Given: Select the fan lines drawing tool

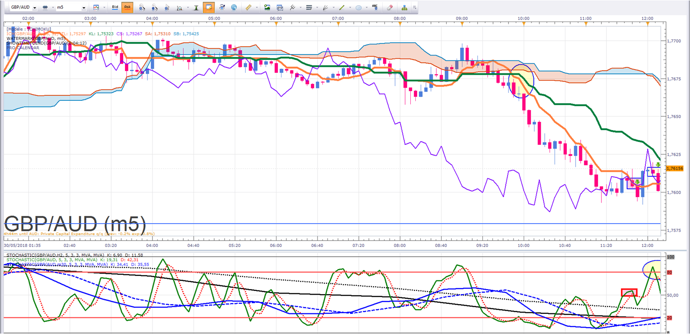Looking at the screenshot, I should tap(325, 8).
